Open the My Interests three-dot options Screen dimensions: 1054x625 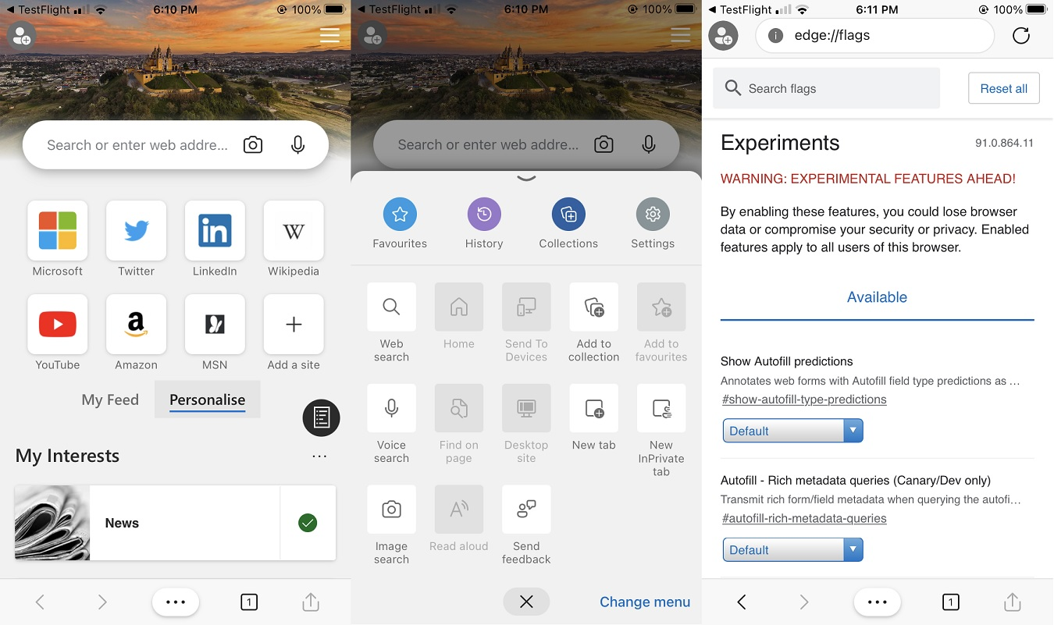(319, 456)
